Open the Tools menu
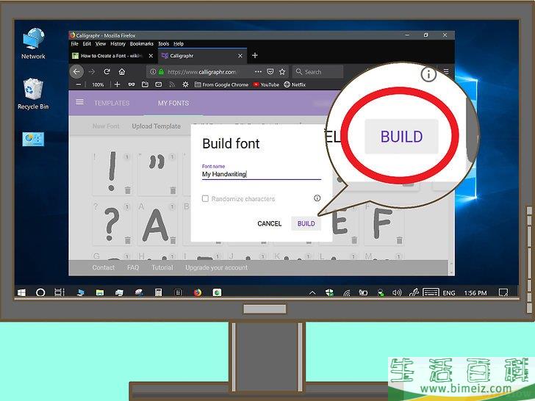The width and height of the screenshot is (535, 401). pyautogui.click(x=163, y=43)
